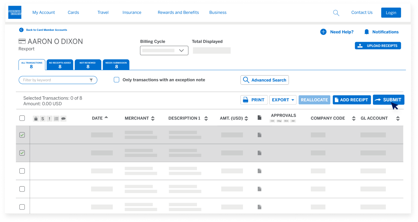Click the back arrow to Card Member Accounts
The width and height of the screenshot is (418, 222).
21,30
